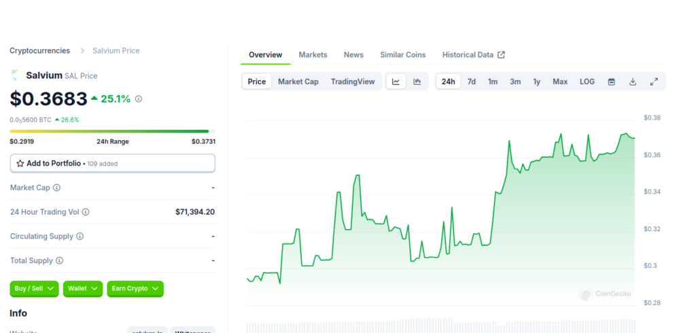The image size is (696, 333).
Task: Click the 25.1% change percentage
Action: pyautogui.click(x=116, y=99)
